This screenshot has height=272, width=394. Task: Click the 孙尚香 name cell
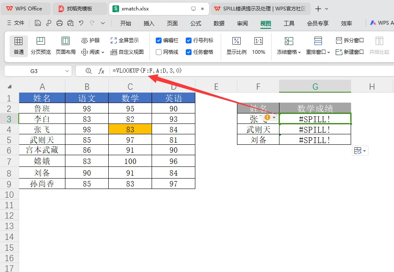pyautogui.click(x=42, y=184)
